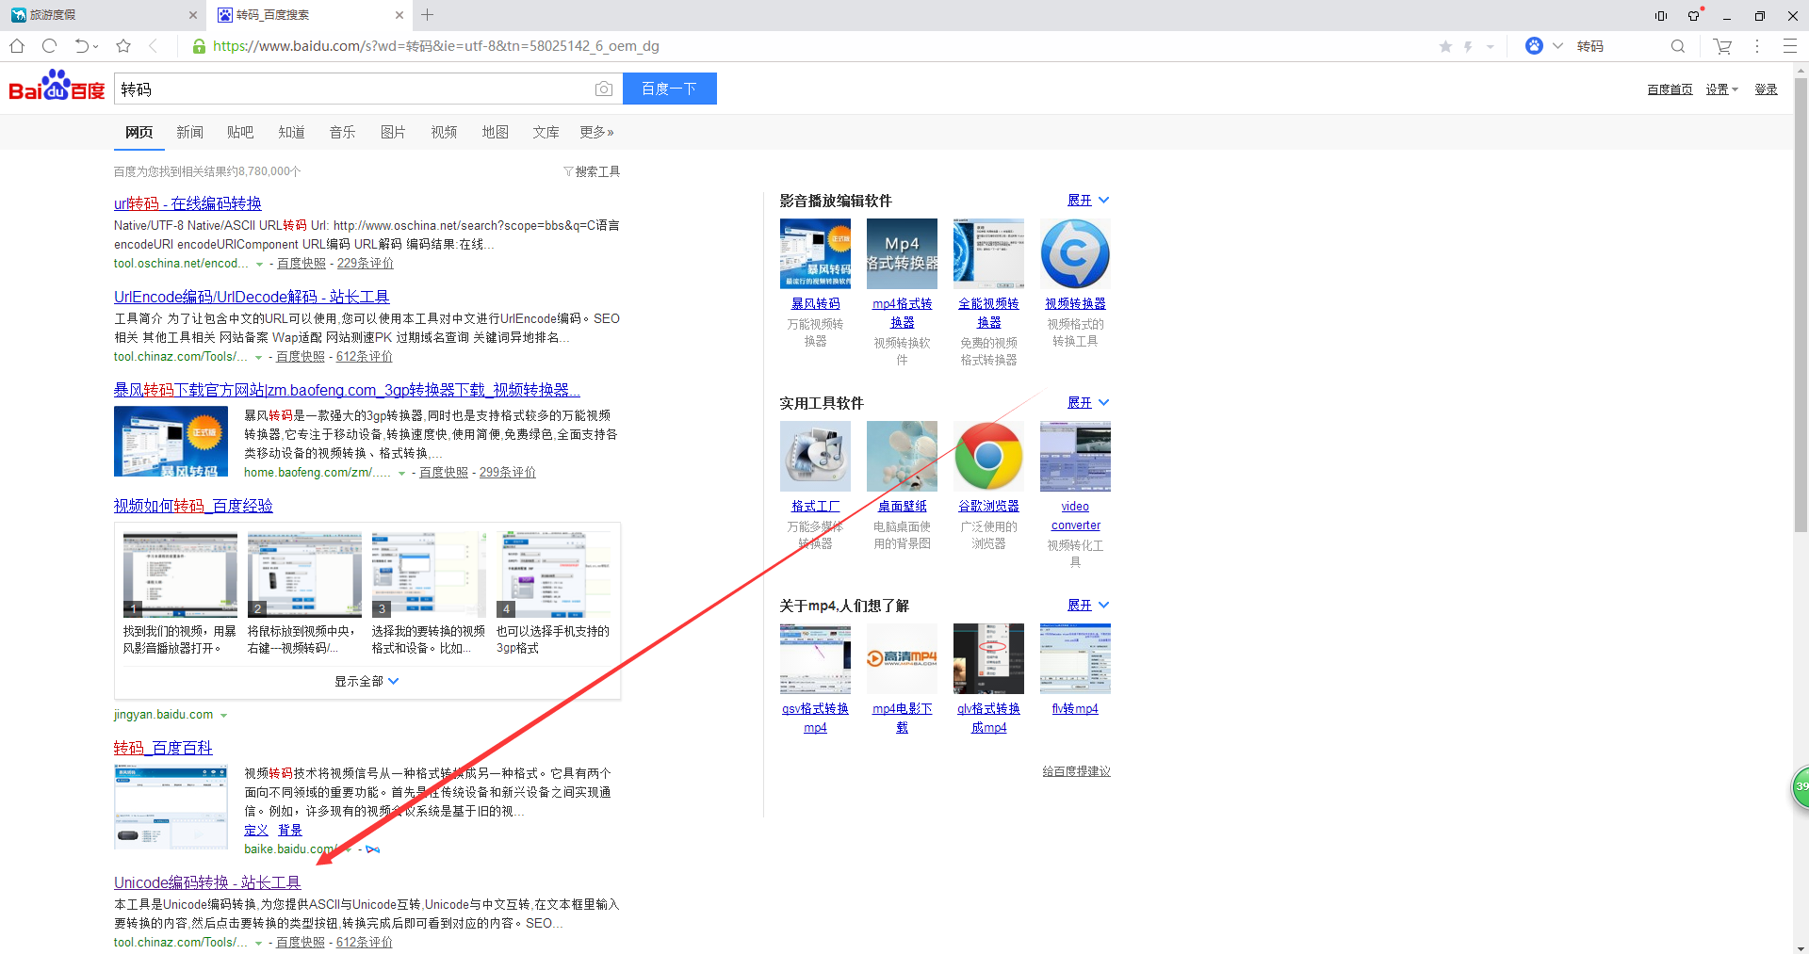Click 百度快照 for the baofeng result
Screen dimensions: 1809x954
444,473
